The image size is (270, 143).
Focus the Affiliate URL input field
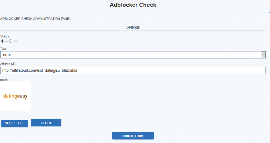[133, 70]
